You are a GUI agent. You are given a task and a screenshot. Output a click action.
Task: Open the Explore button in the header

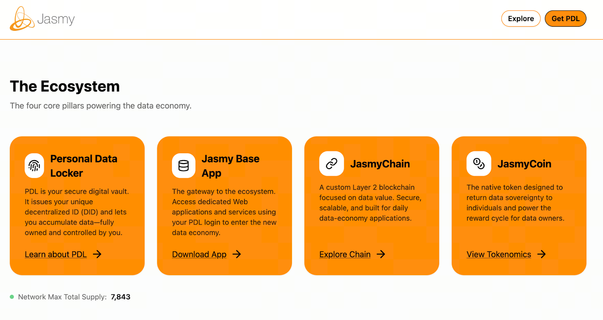pyautogui.click(x=521, y=19)
